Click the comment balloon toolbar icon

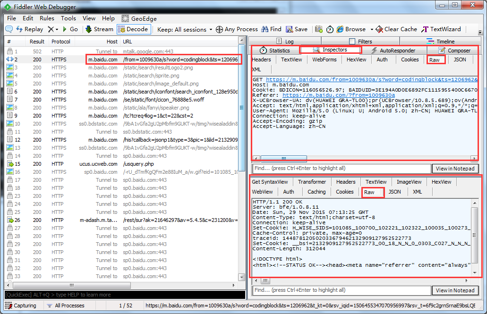[9, 29]
